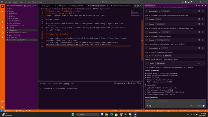The image size is (208, 117).
Task: Open editor tab bar more actions ellipsis
Action: (140, 6)
